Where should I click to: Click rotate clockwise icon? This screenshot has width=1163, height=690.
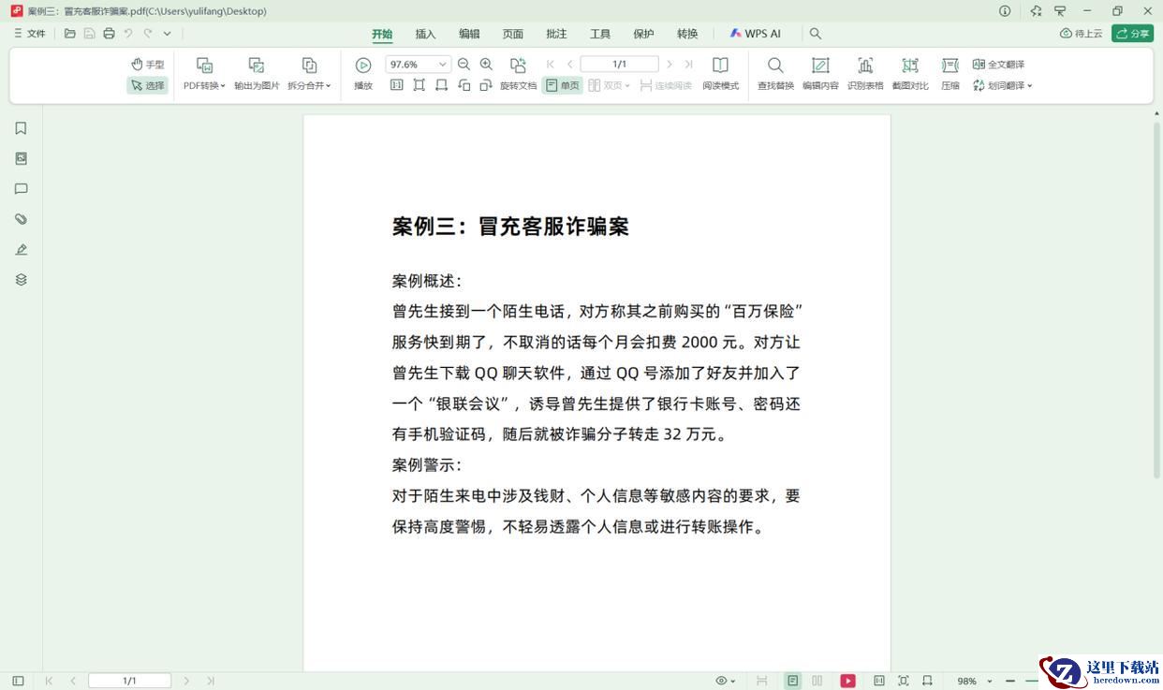[x=486, y=85]
